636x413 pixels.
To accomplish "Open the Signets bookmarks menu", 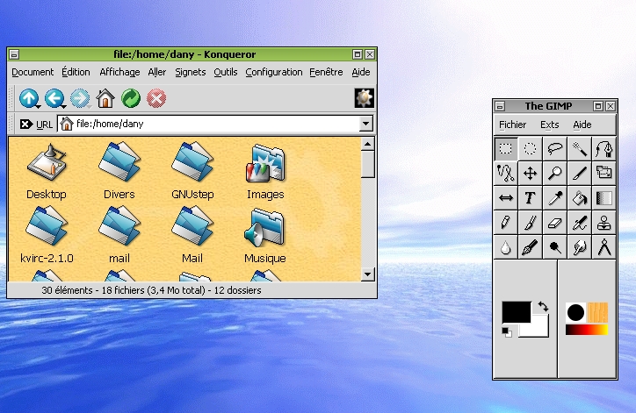I will [191, 72].
